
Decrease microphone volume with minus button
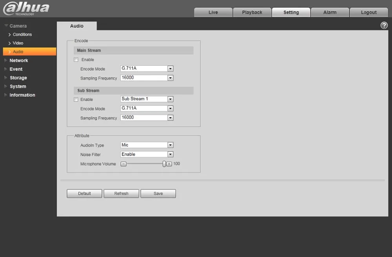[123, 164]
